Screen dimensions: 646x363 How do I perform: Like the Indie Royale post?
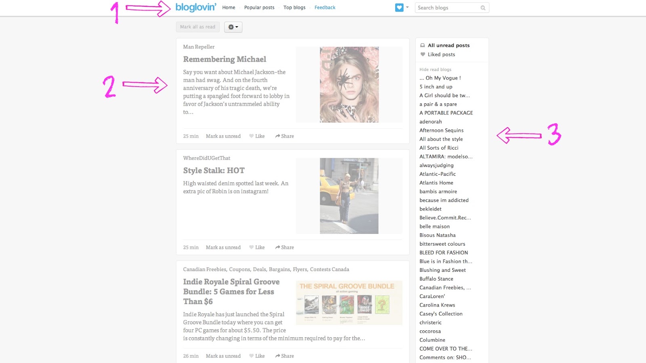click(257, 356)
